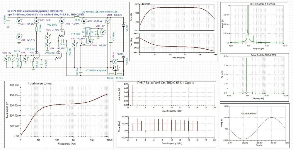Click the VG1 signal generator symbol
293x151 pixels.
[x=13, y=59]
